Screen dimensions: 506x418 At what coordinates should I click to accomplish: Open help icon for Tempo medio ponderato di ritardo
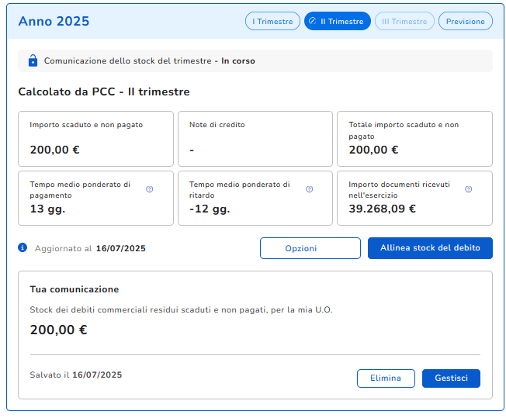pos(310,189)
